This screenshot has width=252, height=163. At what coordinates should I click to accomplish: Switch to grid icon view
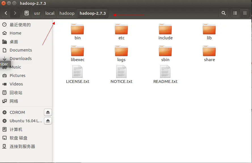245,13
